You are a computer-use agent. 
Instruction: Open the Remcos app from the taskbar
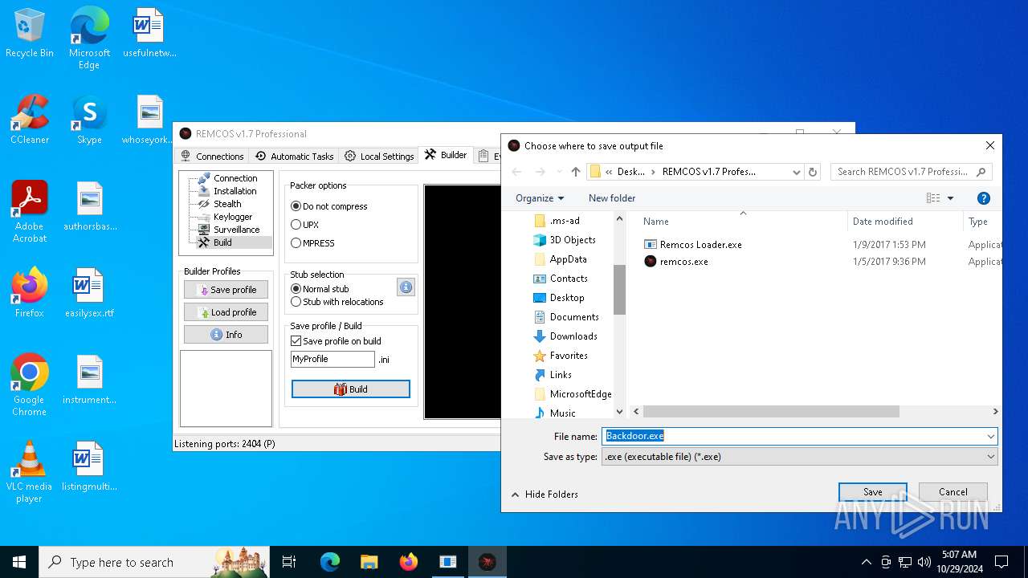487,562
